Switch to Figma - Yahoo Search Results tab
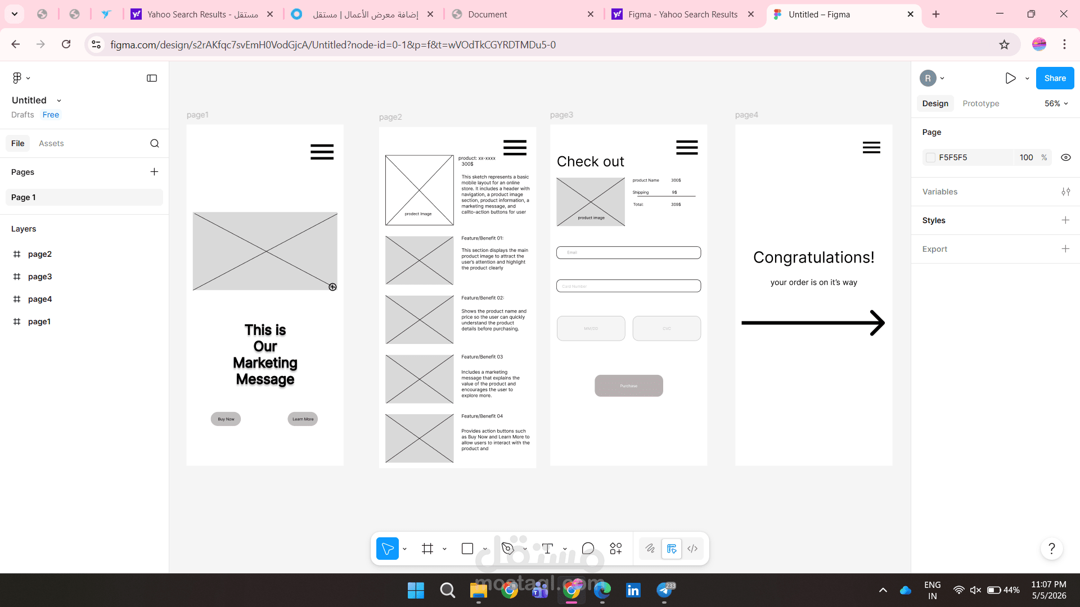The height and width of the screenshot is (607, 1080). tap(683, 14)
